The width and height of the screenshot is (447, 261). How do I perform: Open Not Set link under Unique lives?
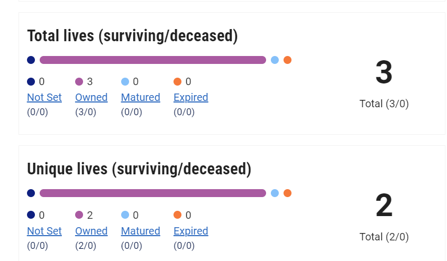pyautogui.click(x=44, y=231)
